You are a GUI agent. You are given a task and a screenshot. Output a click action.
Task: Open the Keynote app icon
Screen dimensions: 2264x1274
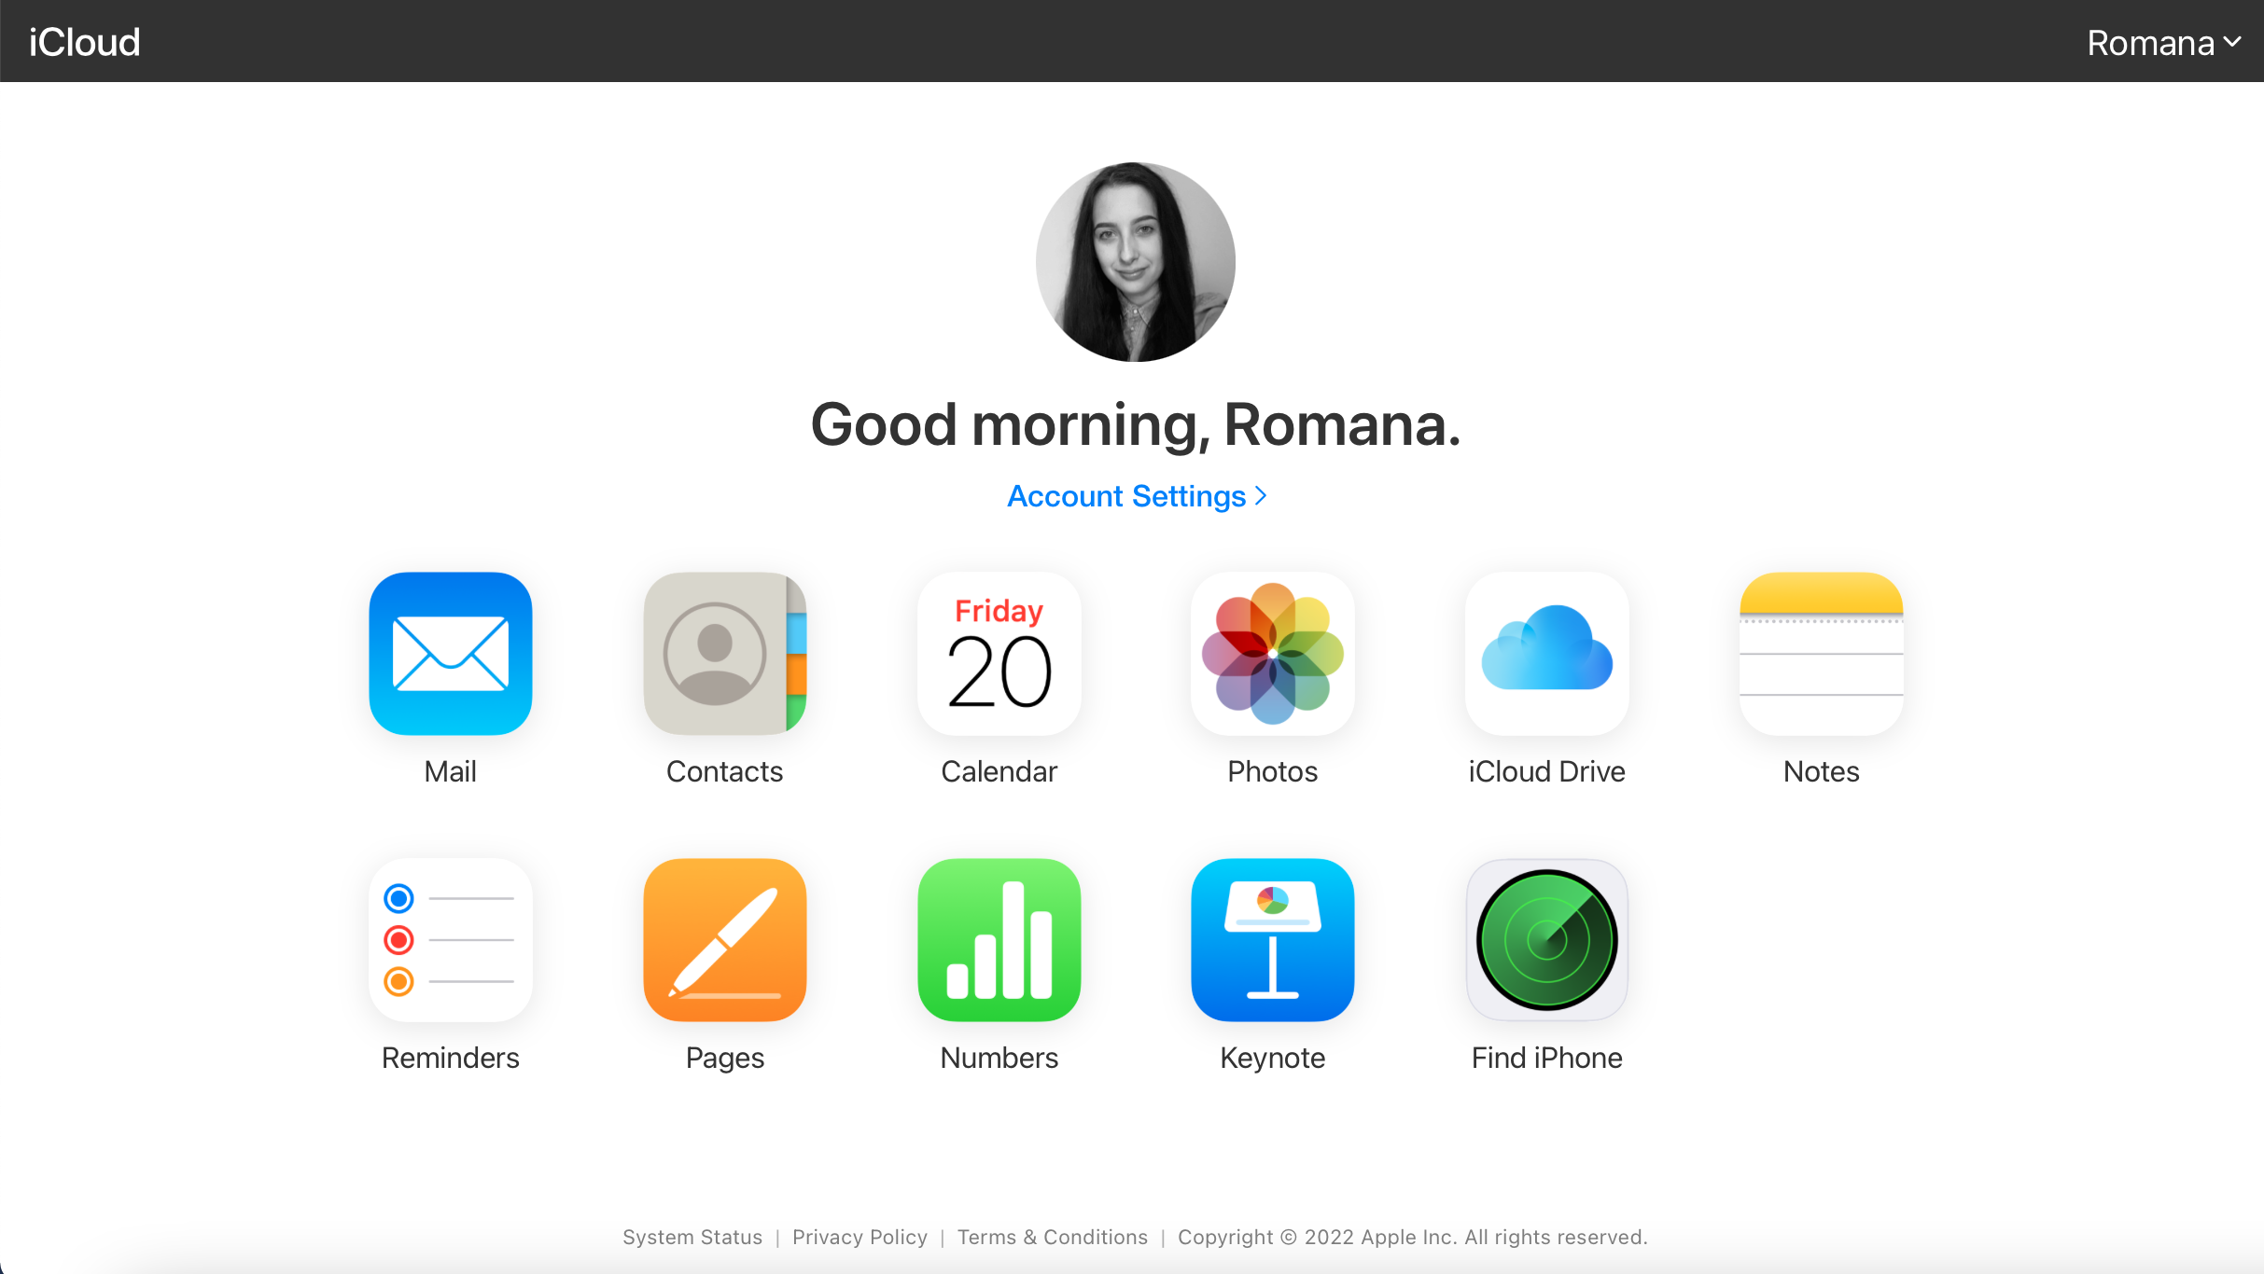(1273, 940)
